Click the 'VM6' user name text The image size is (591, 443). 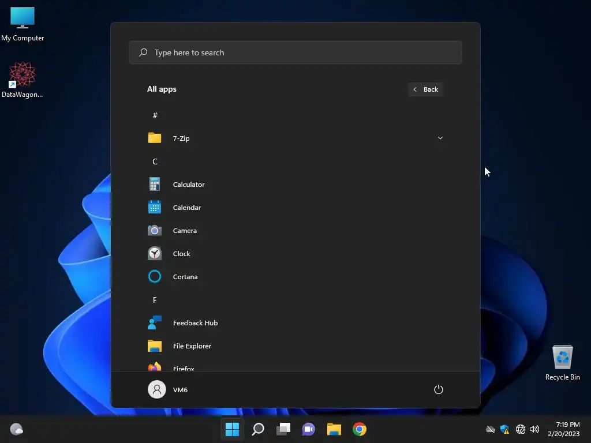click(x=180, y=389)
